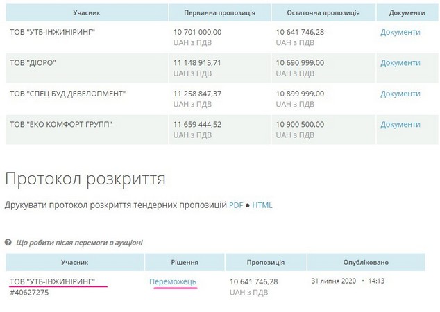
Task: Click ТОВ "ЕКО КОМФОРТ ГРУПП" participant name
Action: [x=61, y=124]
